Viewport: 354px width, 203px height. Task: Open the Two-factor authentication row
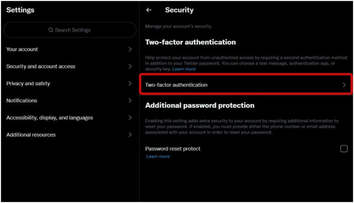coord(246,85)
